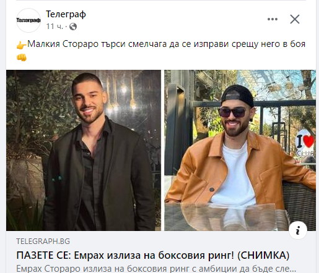Screen dimensions: 319x273
Task: Click the Телеграф page profile picture
Action: 28,20
